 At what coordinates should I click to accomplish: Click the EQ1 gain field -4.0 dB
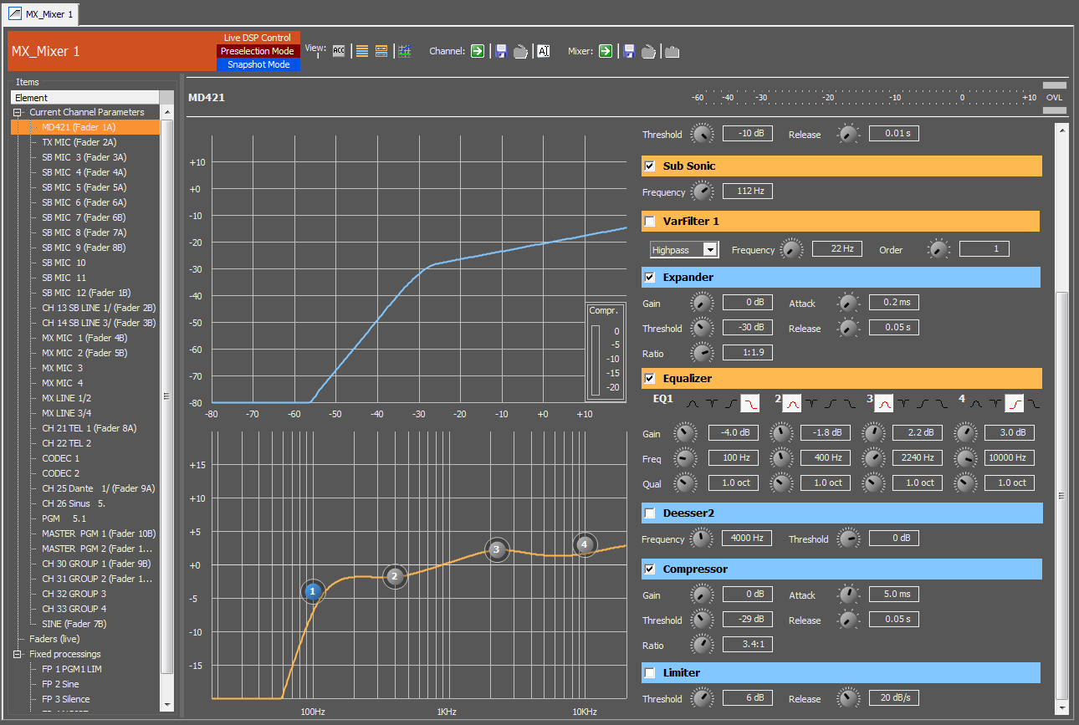(x=734, y=432)
